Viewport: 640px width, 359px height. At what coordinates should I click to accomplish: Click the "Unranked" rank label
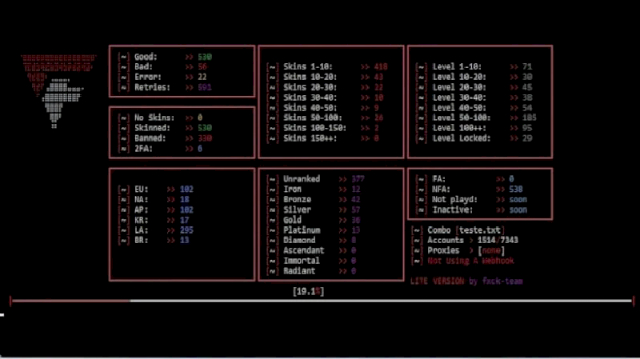pyautogui.click(x=302, y=179)
